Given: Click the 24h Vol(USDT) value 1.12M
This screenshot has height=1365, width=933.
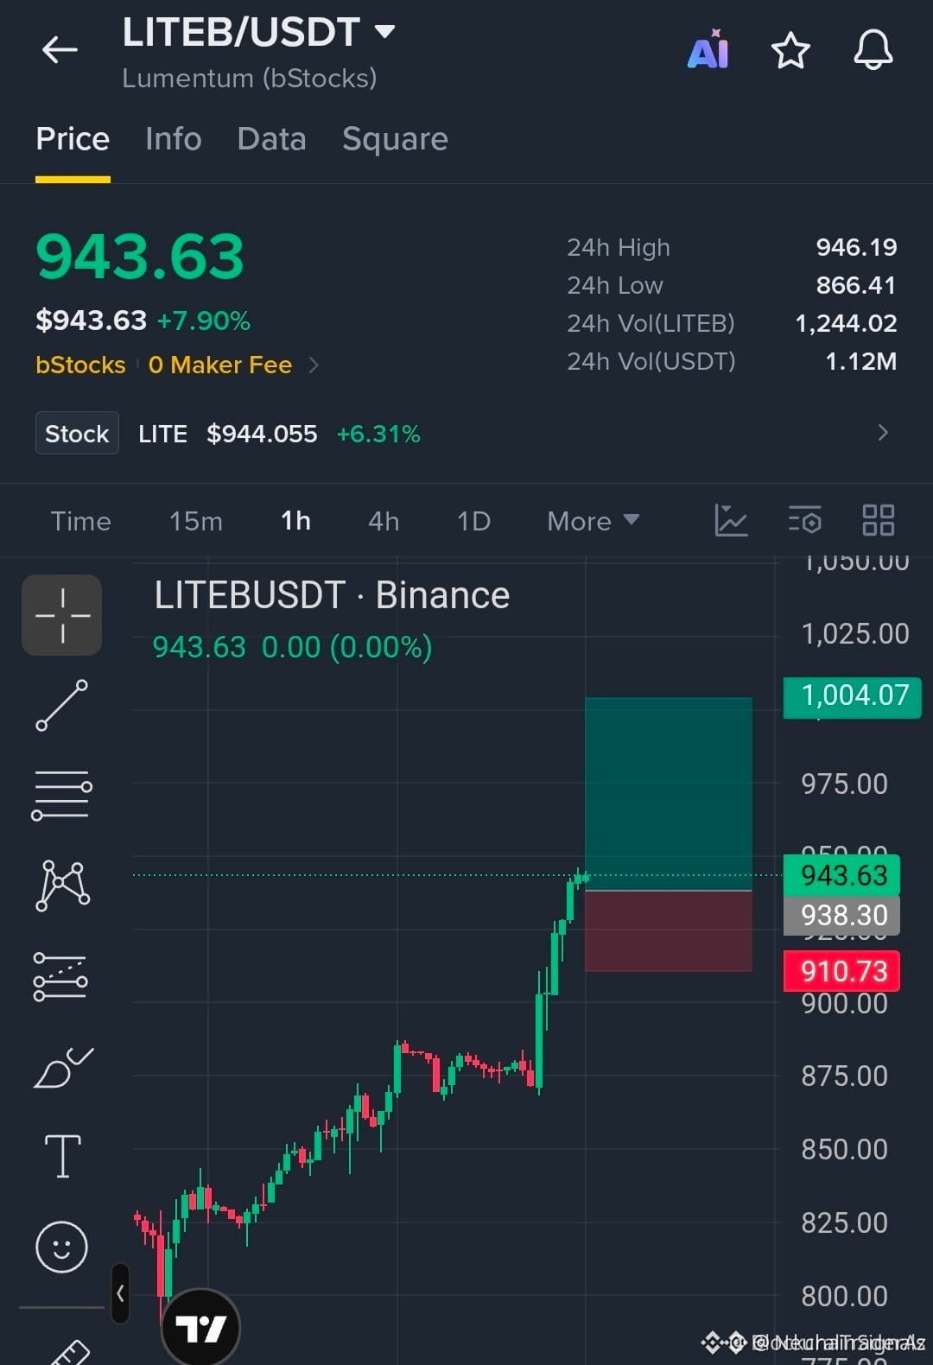Looking at the screenshot, I should pyautogui.click(x=860, y=361).
